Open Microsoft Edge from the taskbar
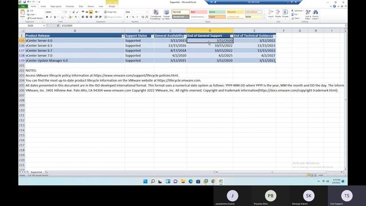The width and height of the screenshot is (366, 206). pos(190,181)
